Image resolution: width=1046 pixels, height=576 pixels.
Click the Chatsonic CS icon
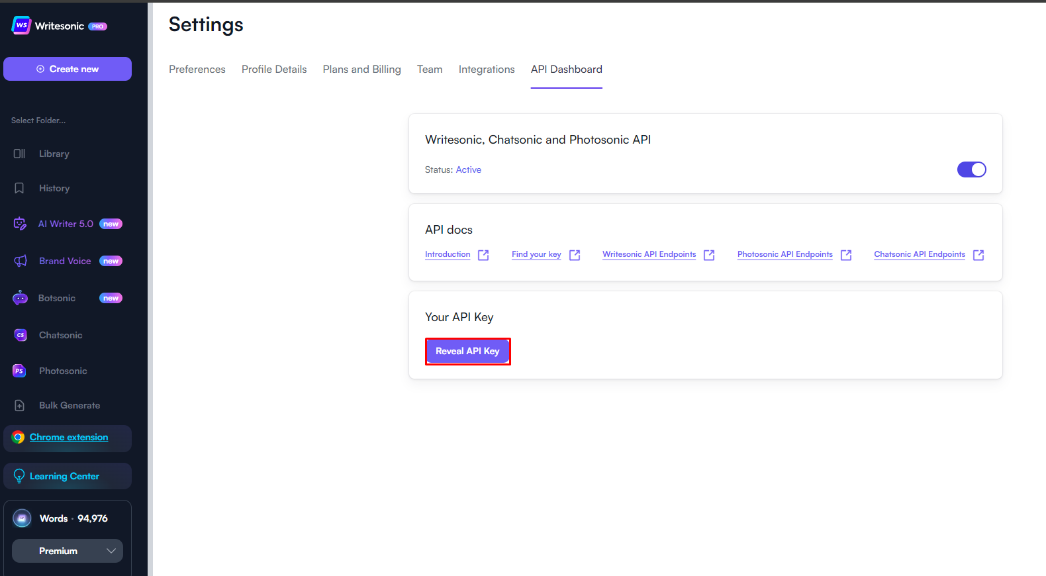point(21,335)
